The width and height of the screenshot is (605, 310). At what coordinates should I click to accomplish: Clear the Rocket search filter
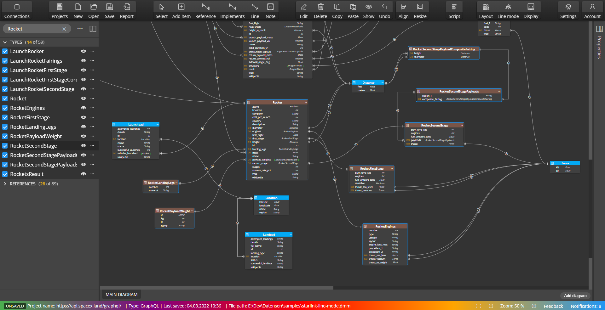click(64, 29)
